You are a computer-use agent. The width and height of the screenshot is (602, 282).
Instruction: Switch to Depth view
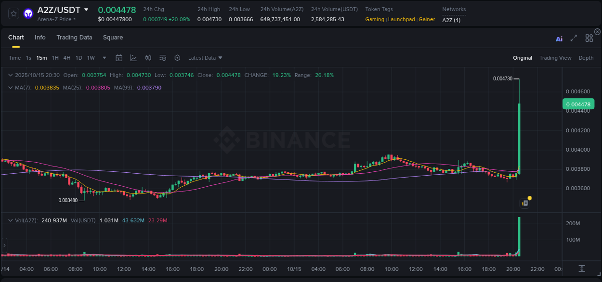(x=586, y=58)
